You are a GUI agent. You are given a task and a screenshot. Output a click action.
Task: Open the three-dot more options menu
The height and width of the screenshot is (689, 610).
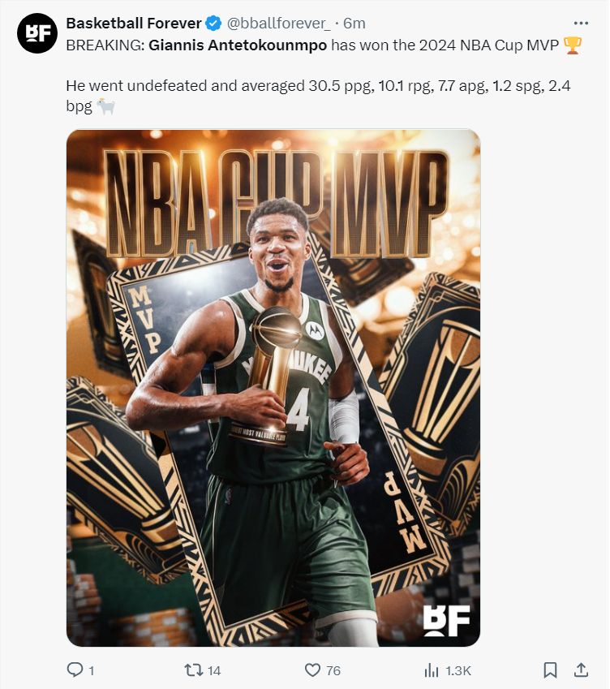pos(581,24)
